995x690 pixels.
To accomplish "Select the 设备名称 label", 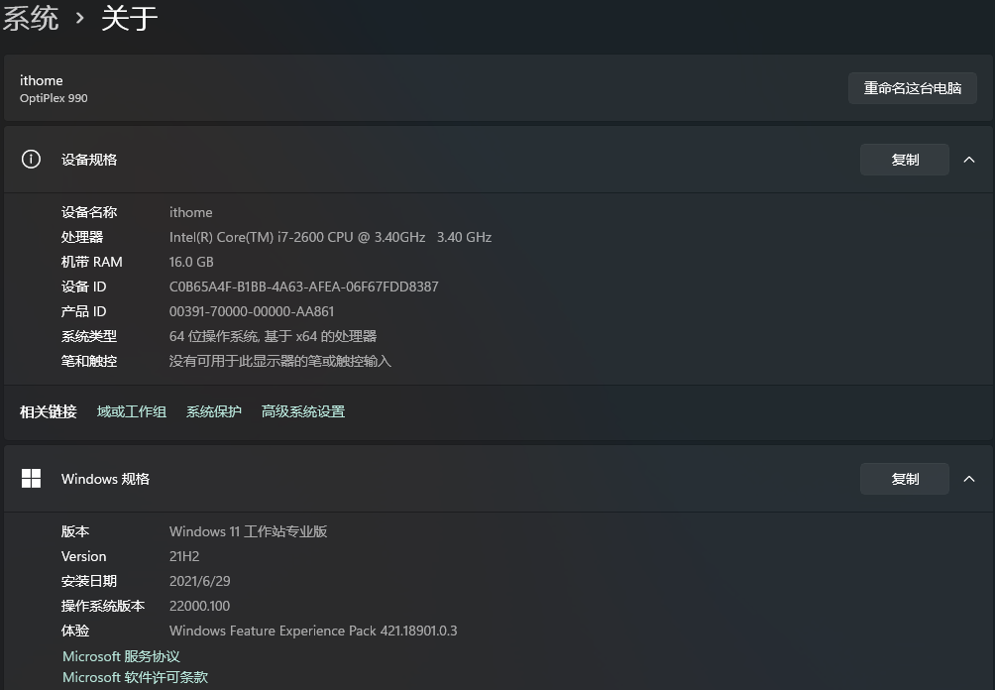I will click(x=89, y=212).
